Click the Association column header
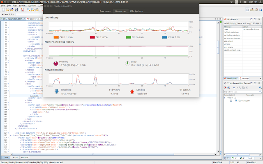The height and width of the screenshot is (164, 263). click(229, 95)
